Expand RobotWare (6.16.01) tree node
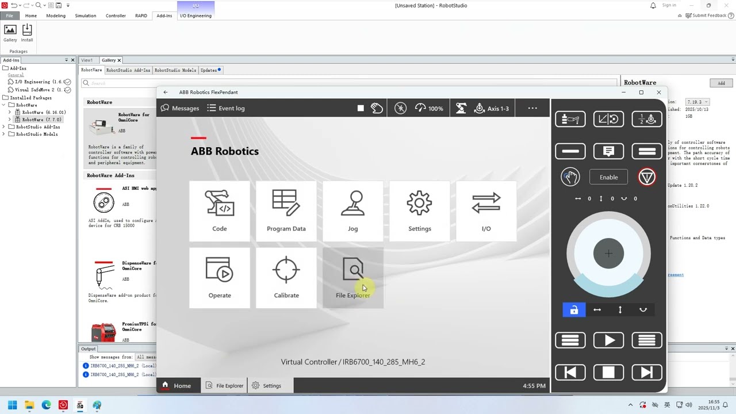This screenshot has height=414, width=736. click(10, 112)
